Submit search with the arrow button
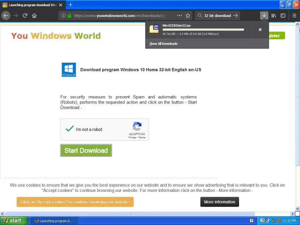 coord(236,16)
